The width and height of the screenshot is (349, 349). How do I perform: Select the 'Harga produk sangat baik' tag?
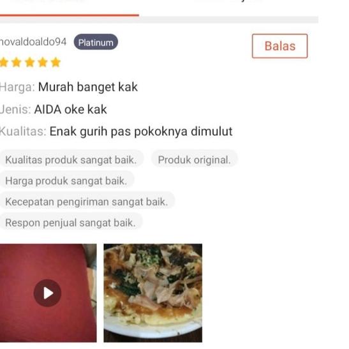[x=66, y=181]
